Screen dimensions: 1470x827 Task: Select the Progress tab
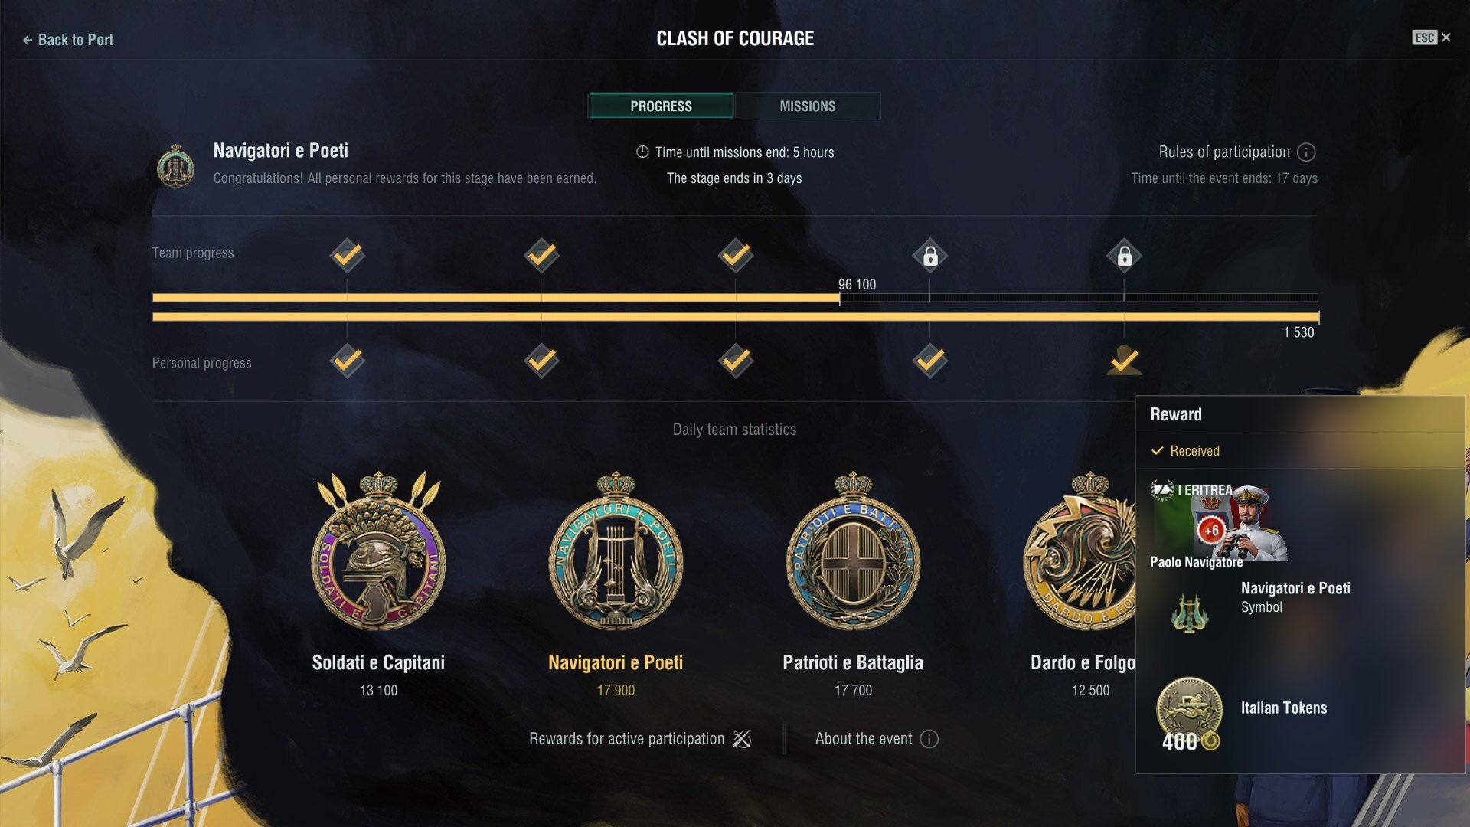(x=661, y=106)
